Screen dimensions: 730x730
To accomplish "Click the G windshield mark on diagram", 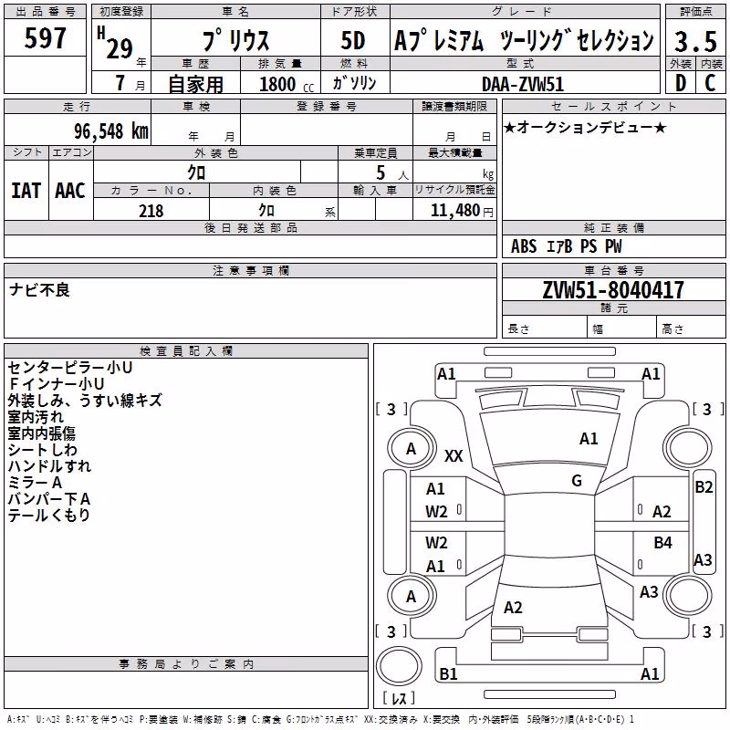I will pos(577,480).
